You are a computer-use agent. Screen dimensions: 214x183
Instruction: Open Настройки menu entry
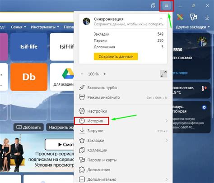123,111
